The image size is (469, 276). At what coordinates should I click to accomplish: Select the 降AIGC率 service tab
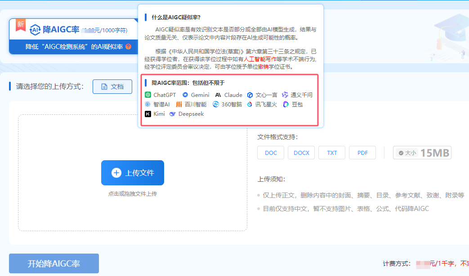74,36
